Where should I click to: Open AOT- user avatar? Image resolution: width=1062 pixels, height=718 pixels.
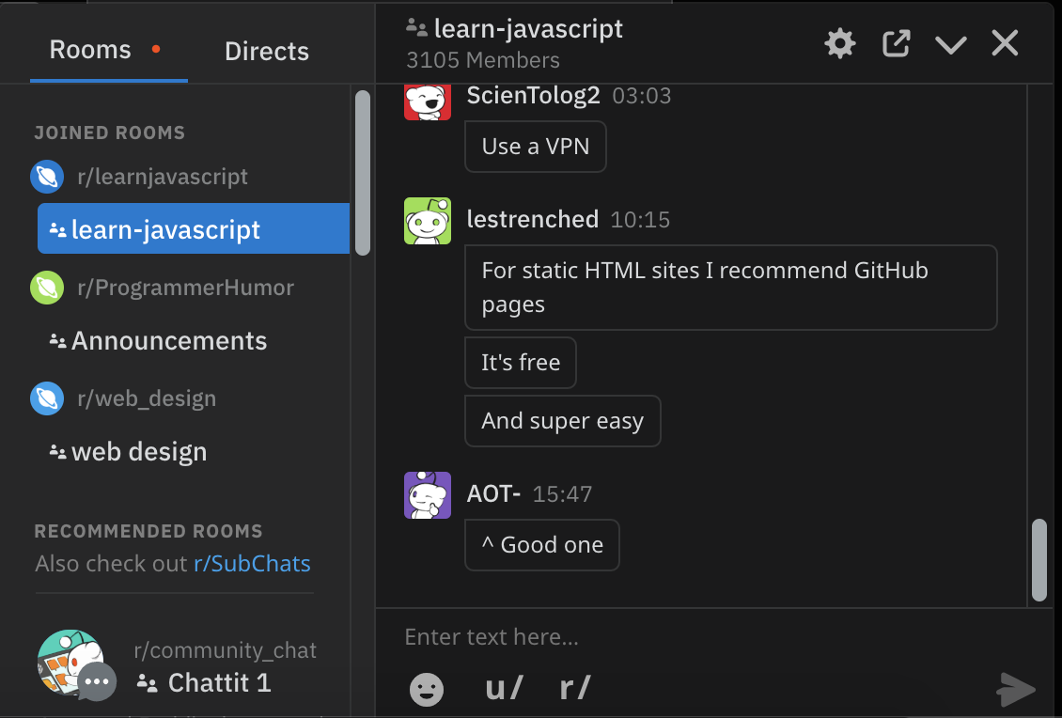tap(427, 495)
